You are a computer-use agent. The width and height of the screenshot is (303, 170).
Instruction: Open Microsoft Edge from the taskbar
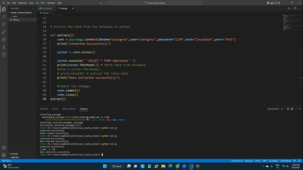(x=170, y=166)
